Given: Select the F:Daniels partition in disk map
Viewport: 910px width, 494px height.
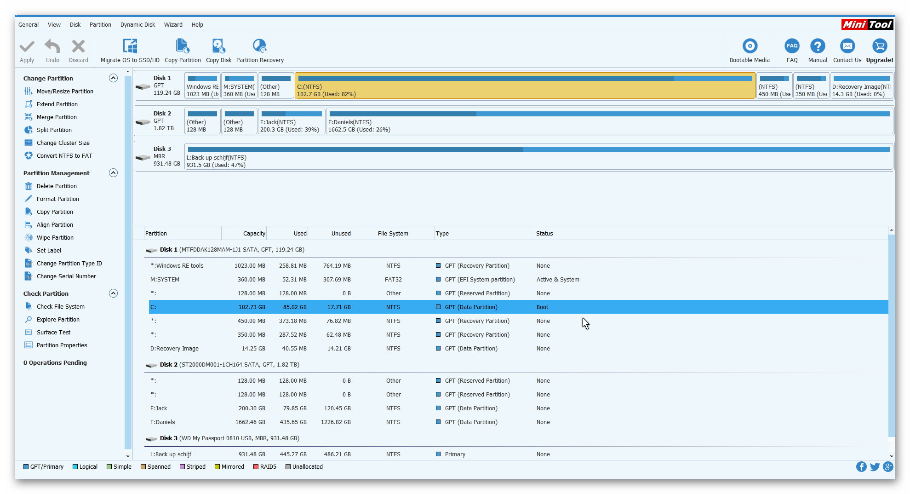Looking at the screenshot, I should click(x=609, y=121).
